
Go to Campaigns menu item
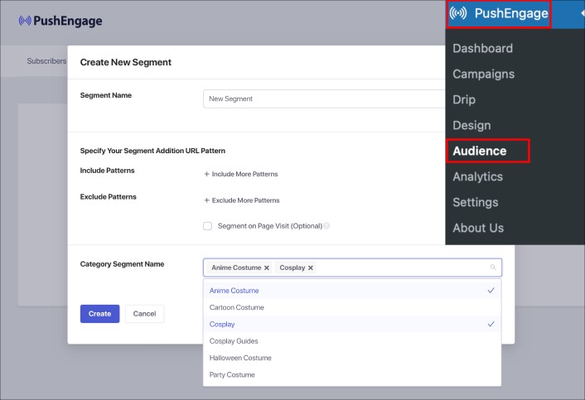pos(484,74)
